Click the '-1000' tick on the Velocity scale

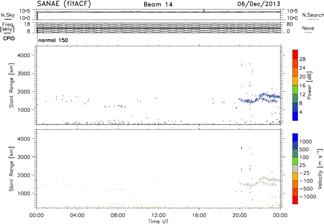point(308,197)
